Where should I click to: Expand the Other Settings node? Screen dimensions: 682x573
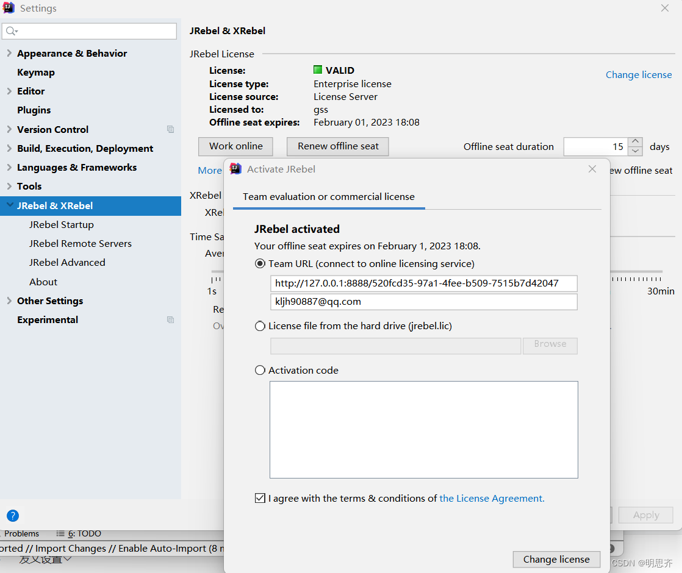(x=9, y=301)
